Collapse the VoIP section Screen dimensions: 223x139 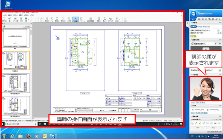[191, 106]
